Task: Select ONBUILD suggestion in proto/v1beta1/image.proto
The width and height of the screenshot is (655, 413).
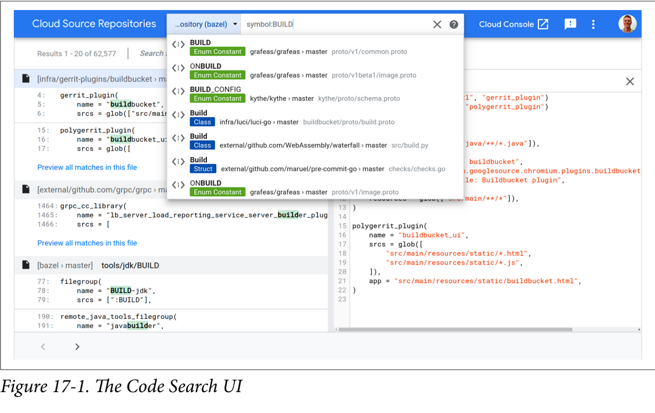Action: (x=315, y=71)
